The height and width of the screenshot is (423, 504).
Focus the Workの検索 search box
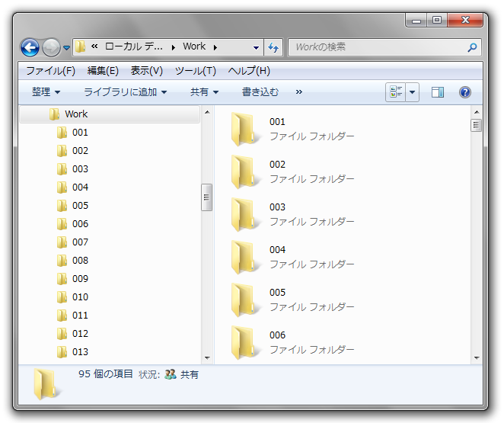[384, 47]
